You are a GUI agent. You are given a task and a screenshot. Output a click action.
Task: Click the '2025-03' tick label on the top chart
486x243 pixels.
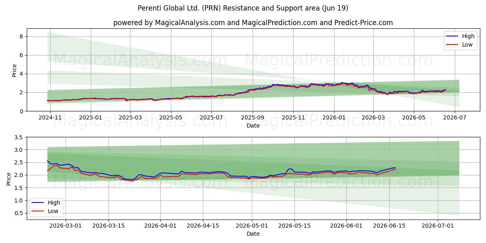pyautogui.click(x=130, y=118)
